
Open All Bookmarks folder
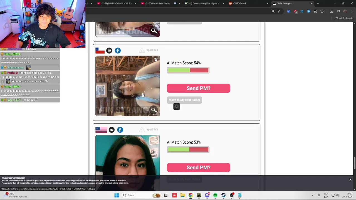click(344, 18)
